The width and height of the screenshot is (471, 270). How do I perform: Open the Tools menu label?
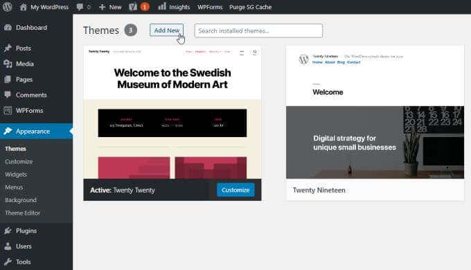tap(24, 262)
